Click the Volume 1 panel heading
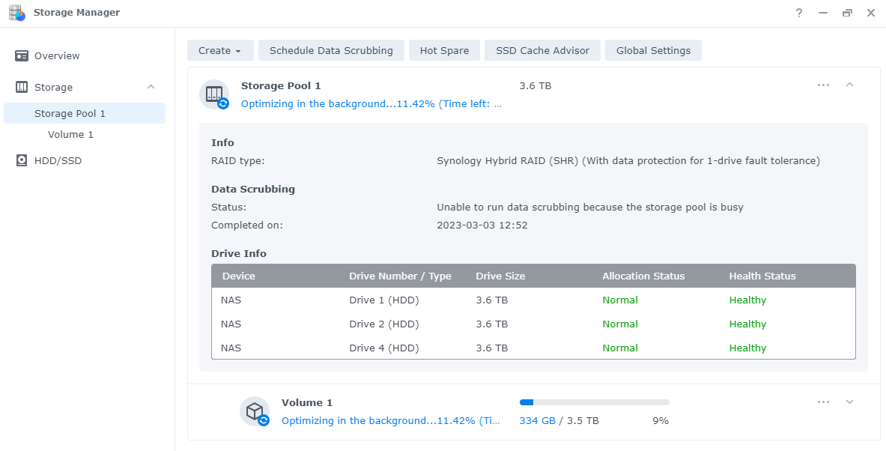This screenshot has height=451, width=886. [307, 403]
